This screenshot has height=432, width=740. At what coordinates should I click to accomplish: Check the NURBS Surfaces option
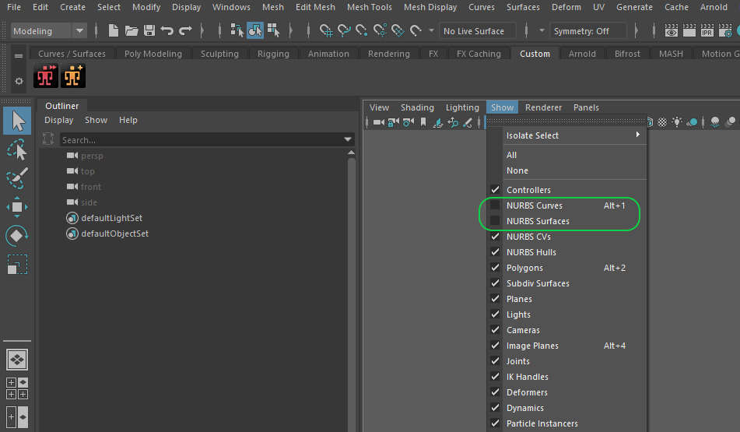click(495, 221)
